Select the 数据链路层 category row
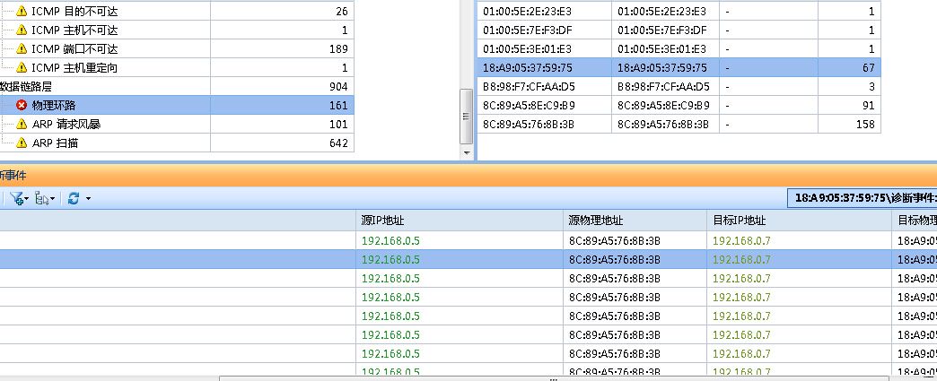 tap(177, 87)
